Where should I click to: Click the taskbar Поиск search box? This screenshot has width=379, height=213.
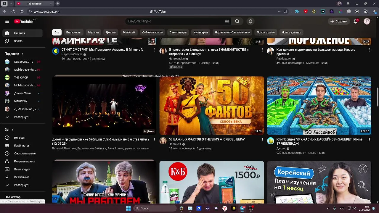[155, 208]
